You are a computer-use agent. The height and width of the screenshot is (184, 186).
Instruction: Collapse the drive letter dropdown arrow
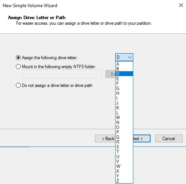130,57
